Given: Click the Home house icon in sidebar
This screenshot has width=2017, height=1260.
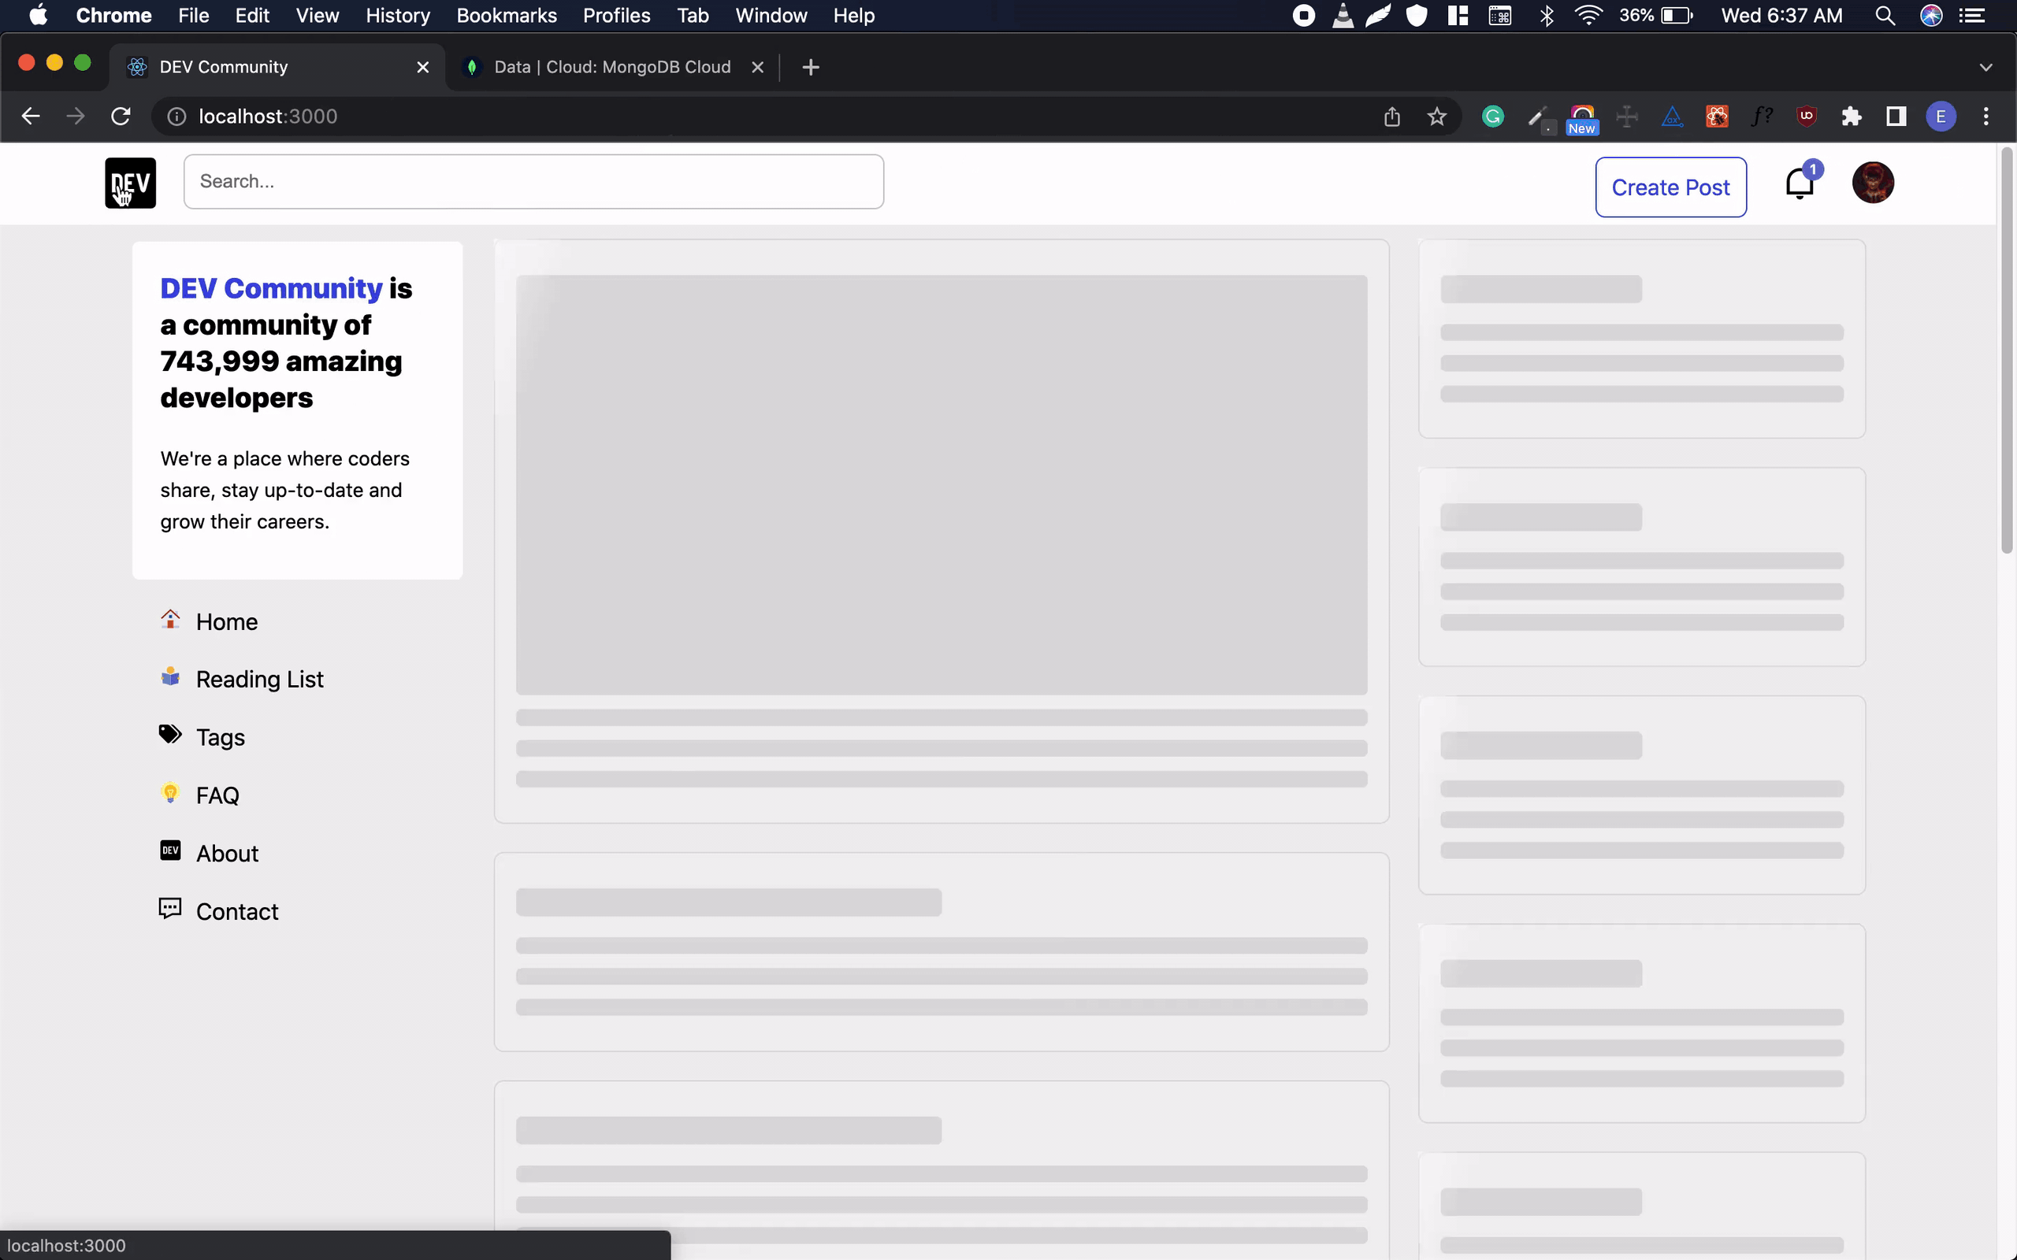Looking at the screenshot, I should point(170,620).
